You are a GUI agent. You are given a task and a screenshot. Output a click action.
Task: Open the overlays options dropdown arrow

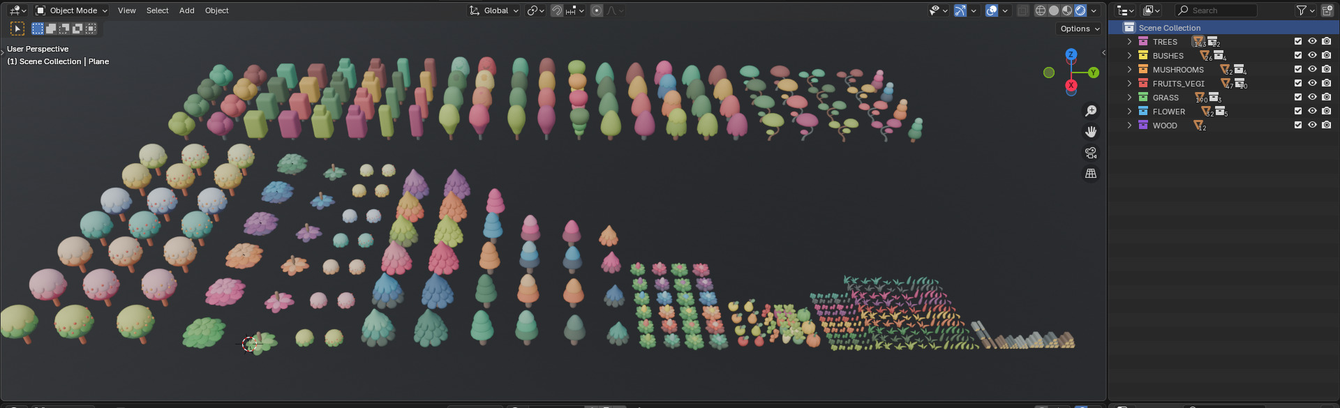click(1005, 10)
